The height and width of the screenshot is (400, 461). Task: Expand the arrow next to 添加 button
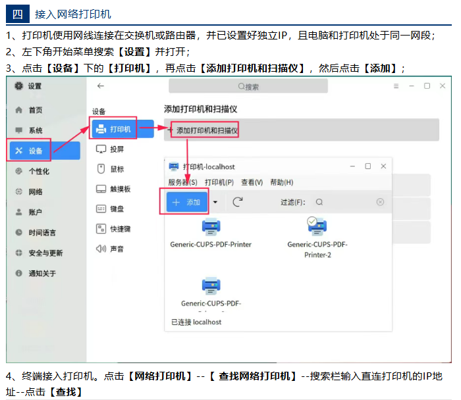point(215,202)
